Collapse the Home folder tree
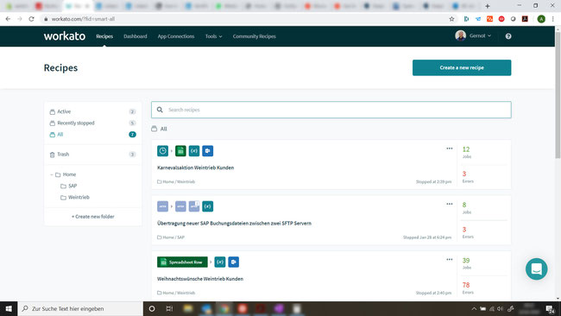 [52, 174]
